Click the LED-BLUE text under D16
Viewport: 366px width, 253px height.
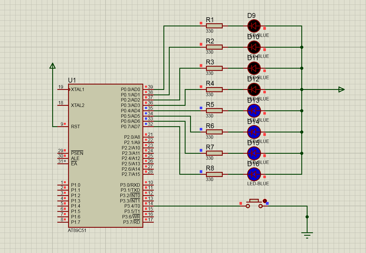click(x=258, y=184)
